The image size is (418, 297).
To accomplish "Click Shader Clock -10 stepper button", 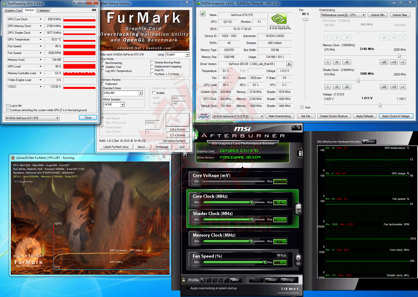I will 337,87.
